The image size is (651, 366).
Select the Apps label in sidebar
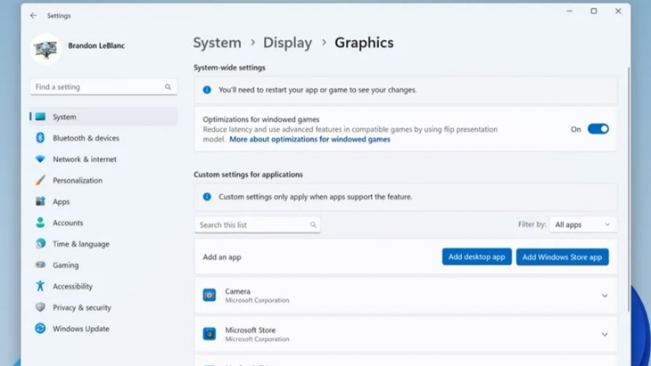(61, 201)
